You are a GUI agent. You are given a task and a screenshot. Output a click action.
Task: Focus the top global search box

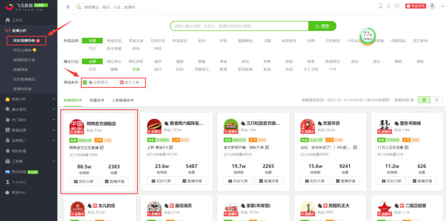pyautogui.click(x=114, y=7)
